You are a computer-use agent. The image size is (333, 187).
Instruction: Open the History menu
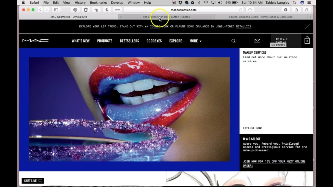click(x=80, y=3)
